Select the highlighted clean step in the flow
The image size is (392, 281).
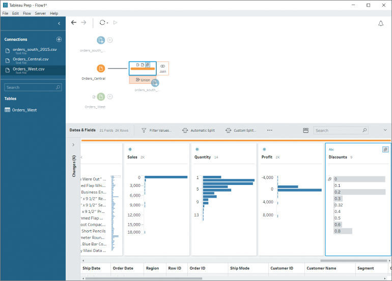click(143, 69)
